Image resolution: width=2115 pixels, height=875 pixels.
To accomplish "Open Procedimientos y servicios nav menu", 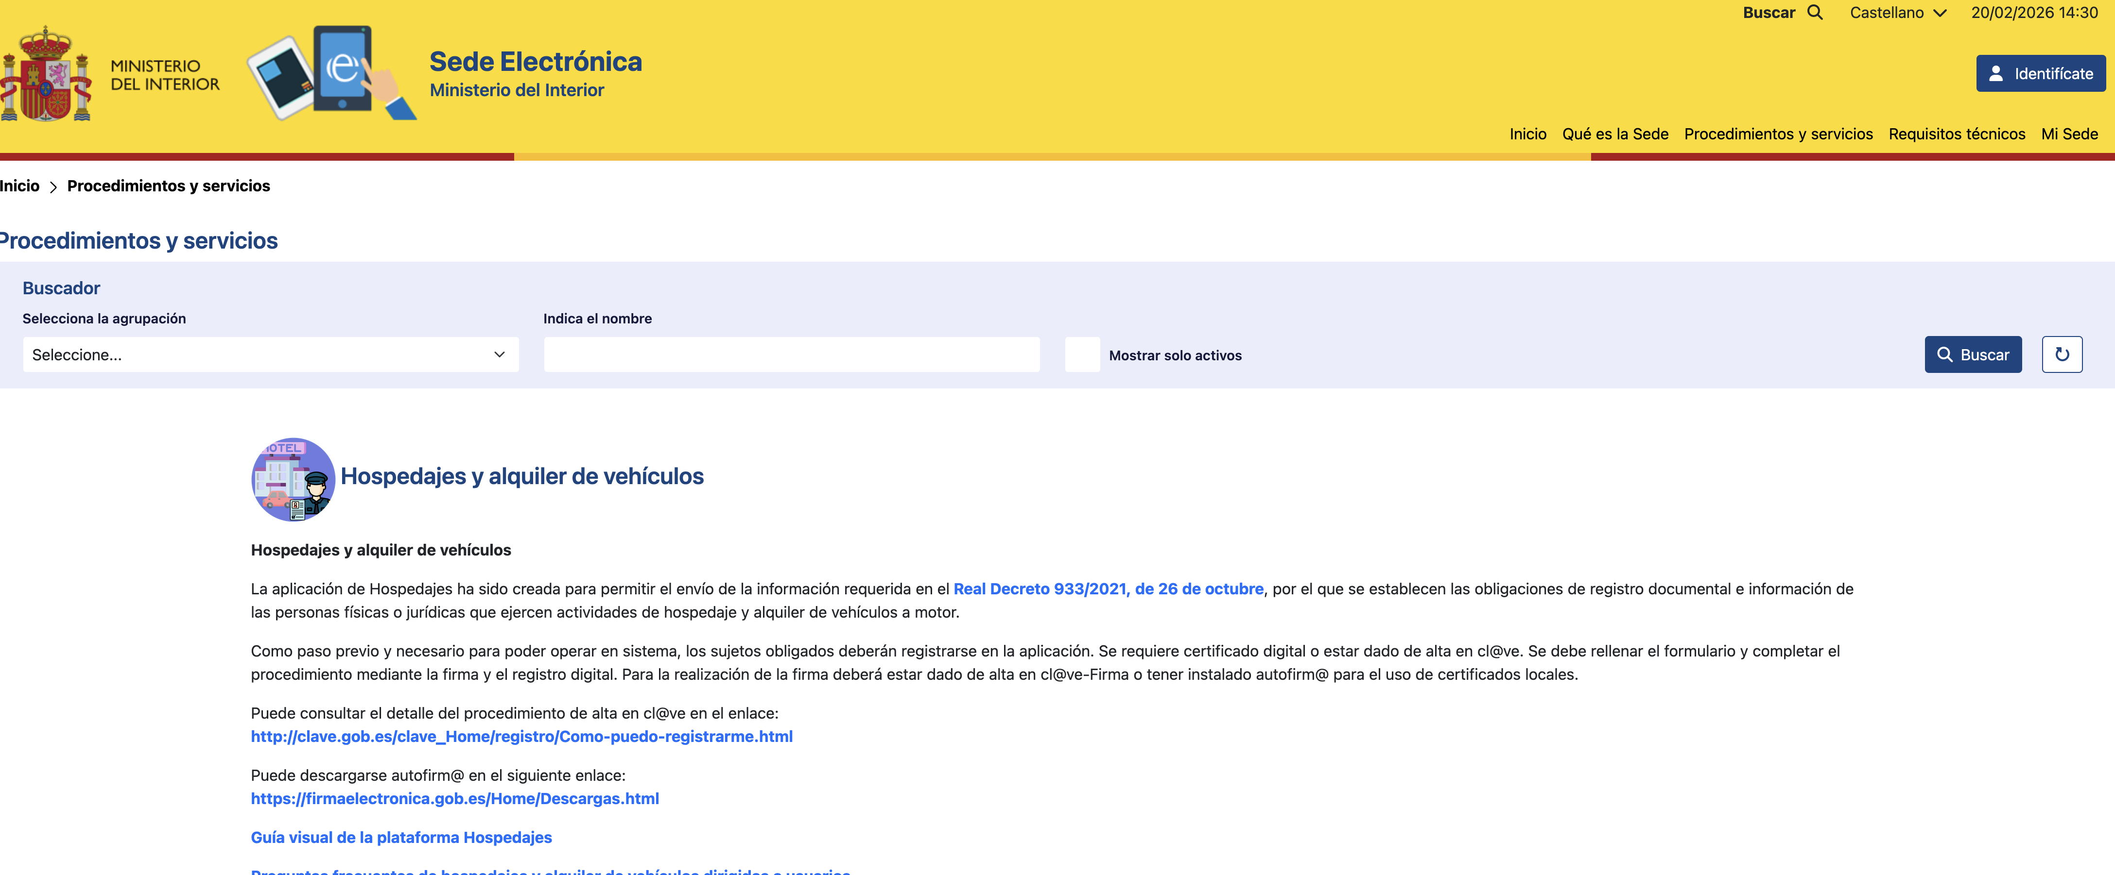I will pos(1778,134).
